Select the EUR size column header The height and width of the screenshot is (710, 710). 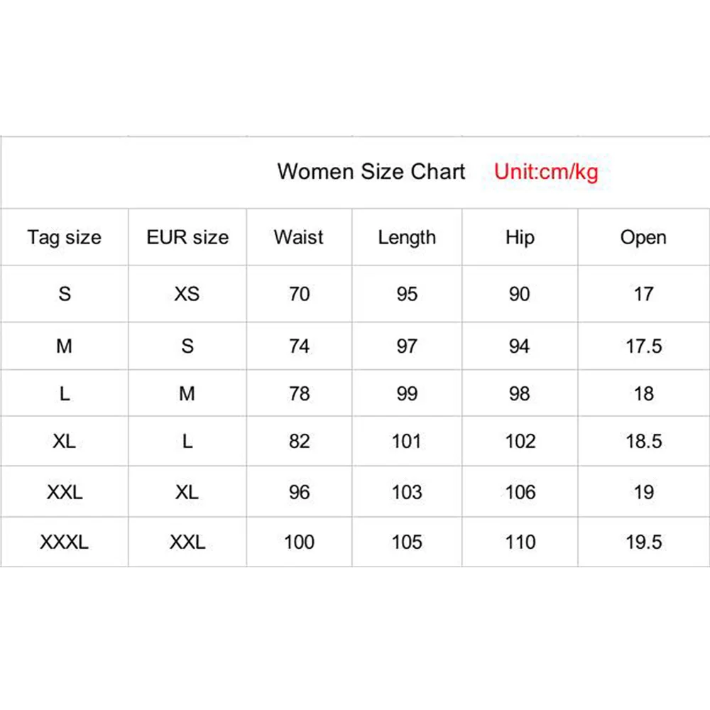(x=187, y=237)
